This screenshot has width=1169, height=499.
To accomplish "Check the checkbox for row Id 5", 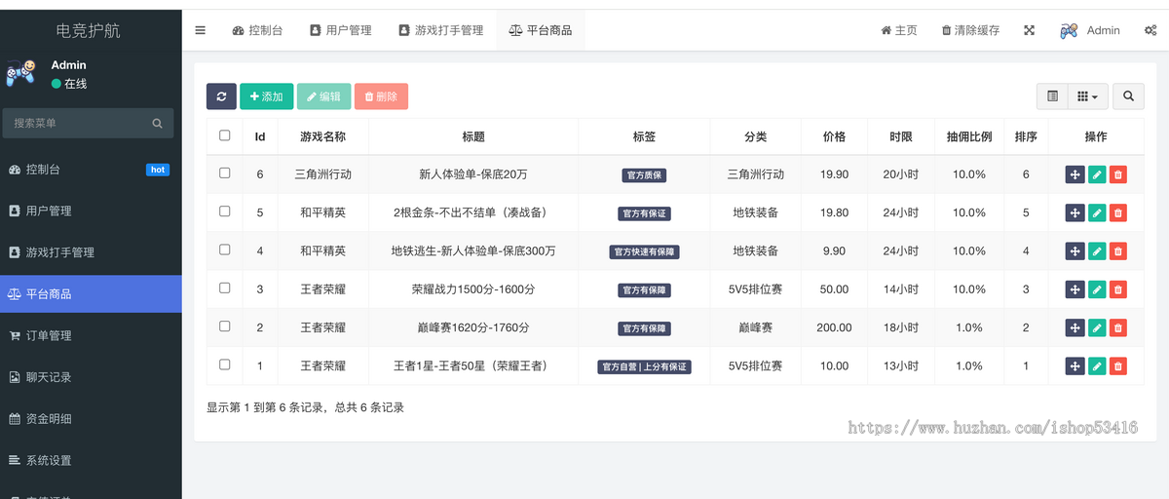I will (x=225, y=211).
